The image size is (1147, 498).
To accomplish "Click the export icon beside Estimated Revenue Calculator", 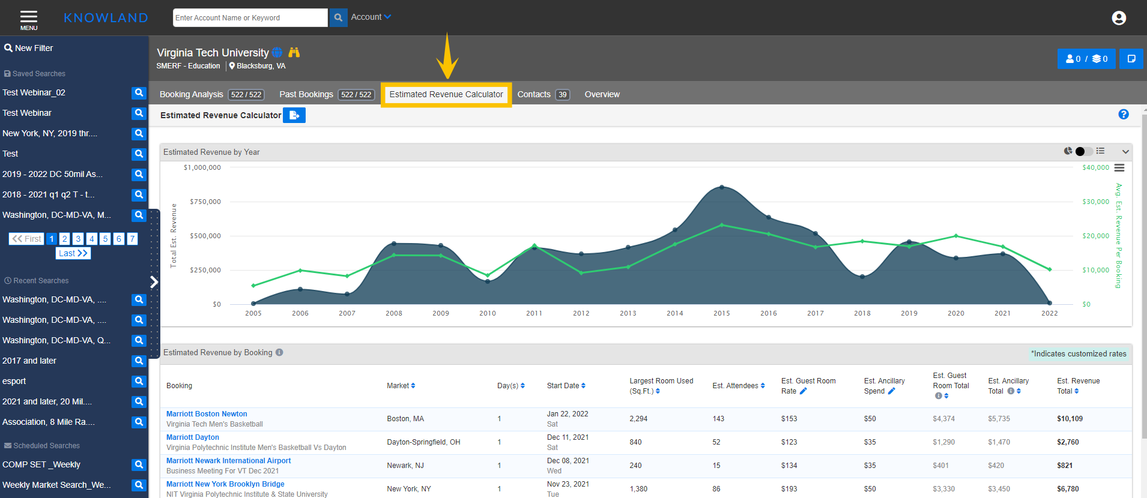I will pos(294,115).
